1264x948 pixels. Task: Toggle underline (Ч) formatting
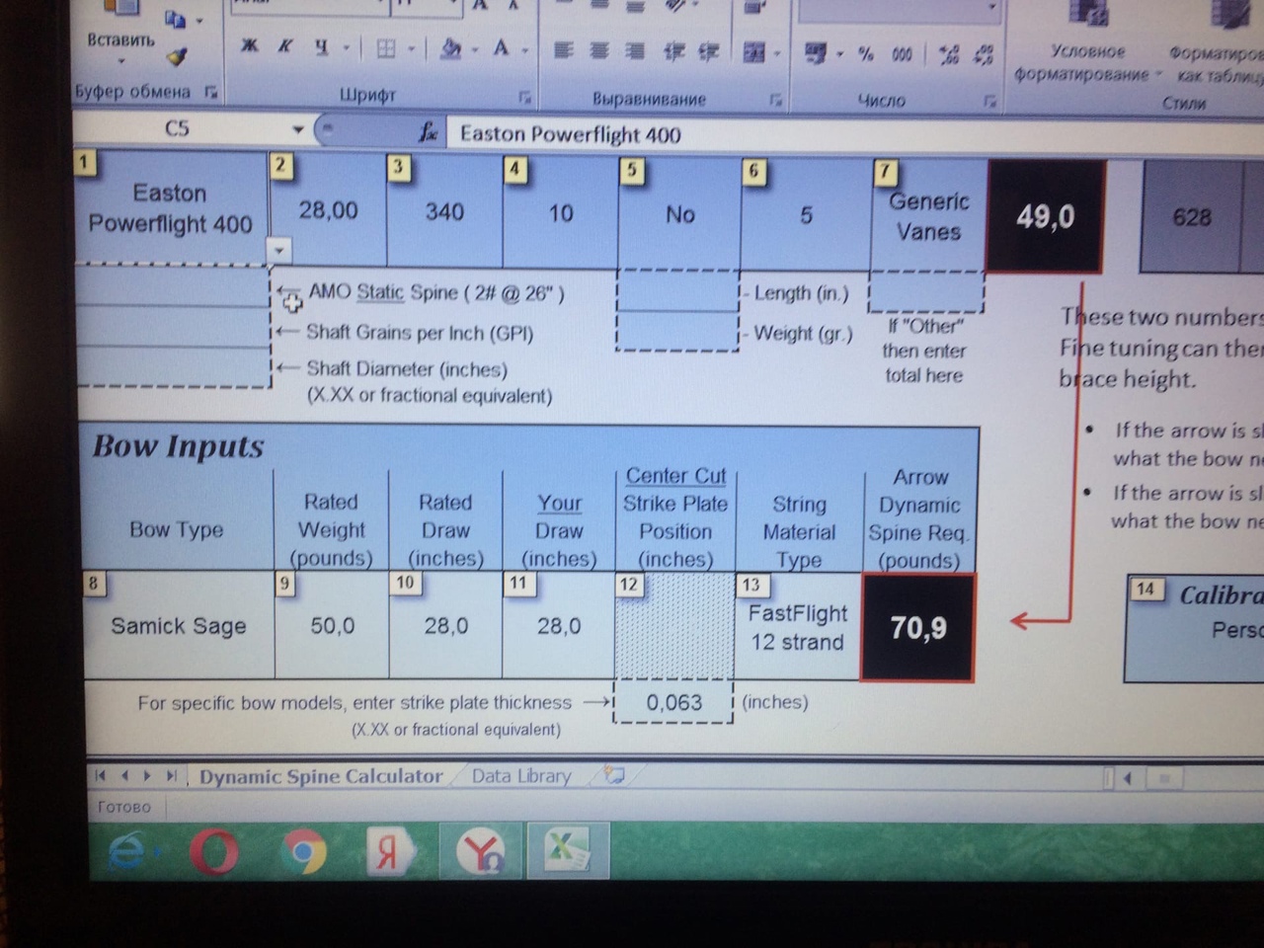tap(321, 46)
